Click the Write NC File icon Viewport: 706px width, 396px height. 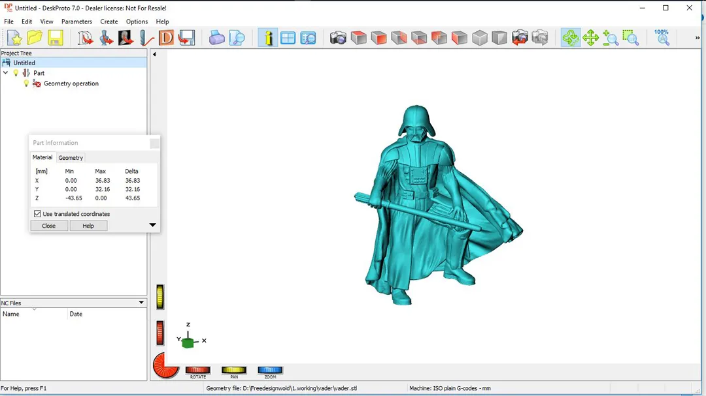pos(186,38)
